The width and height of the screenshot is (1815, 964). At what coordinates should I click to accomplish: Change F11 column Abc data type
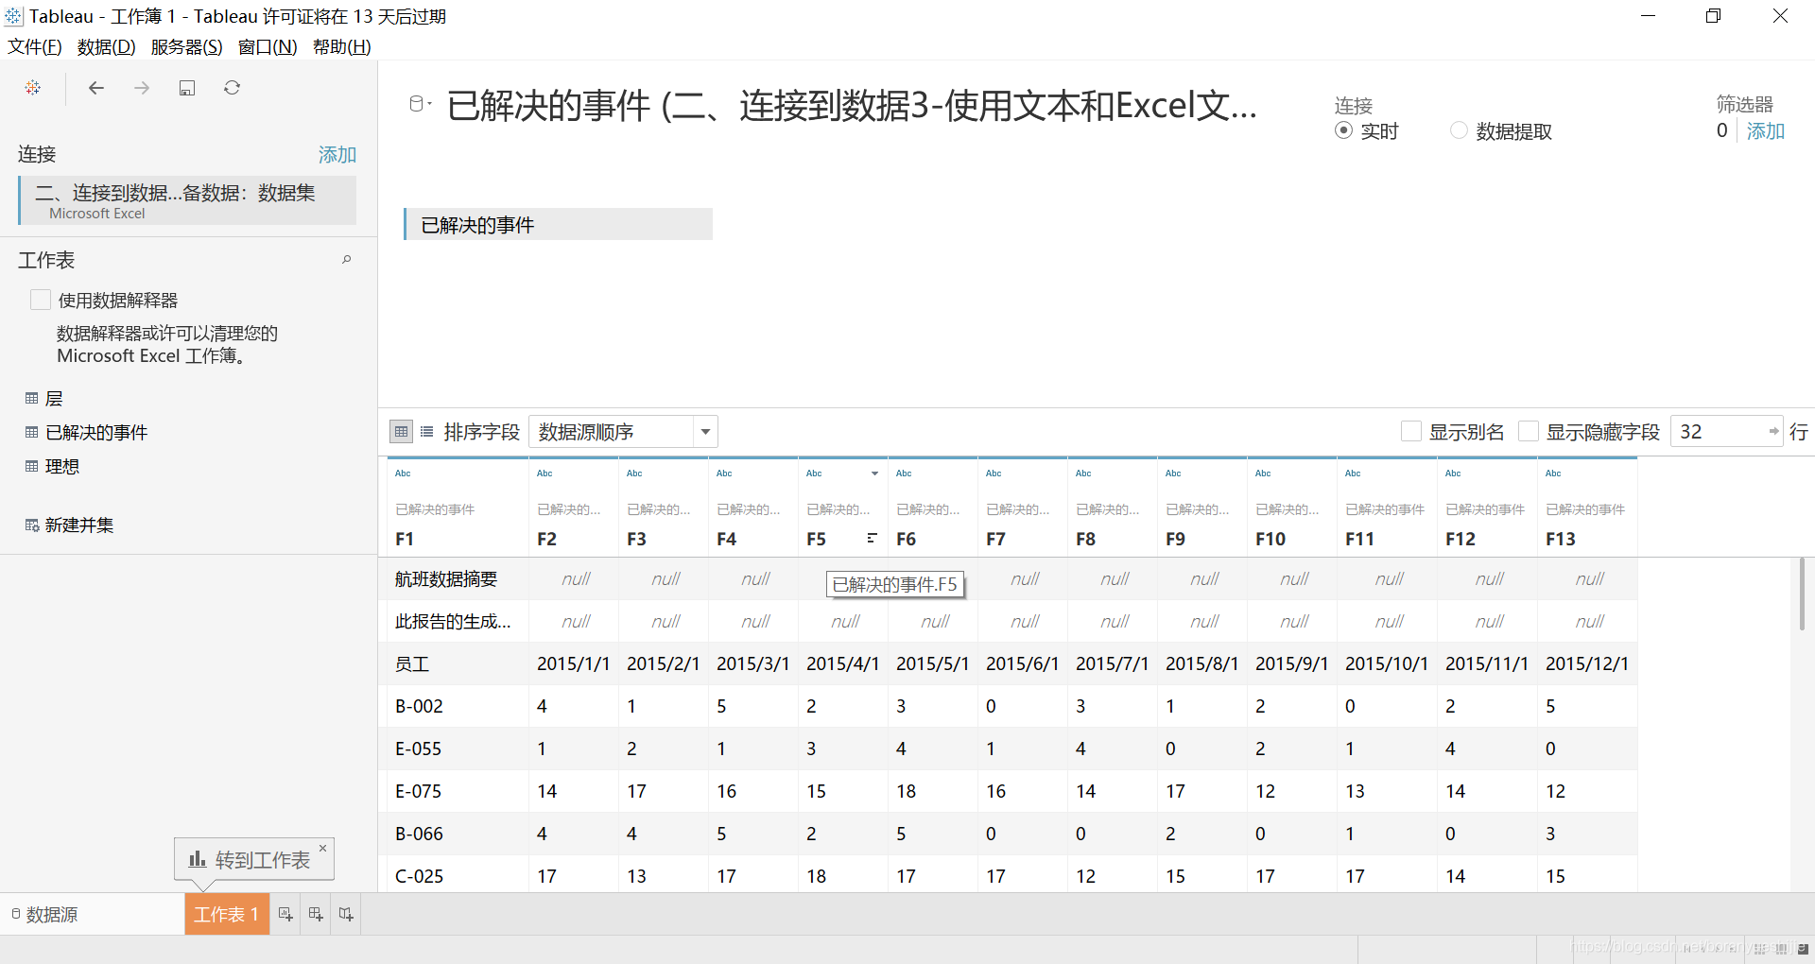coord(1353,473)
